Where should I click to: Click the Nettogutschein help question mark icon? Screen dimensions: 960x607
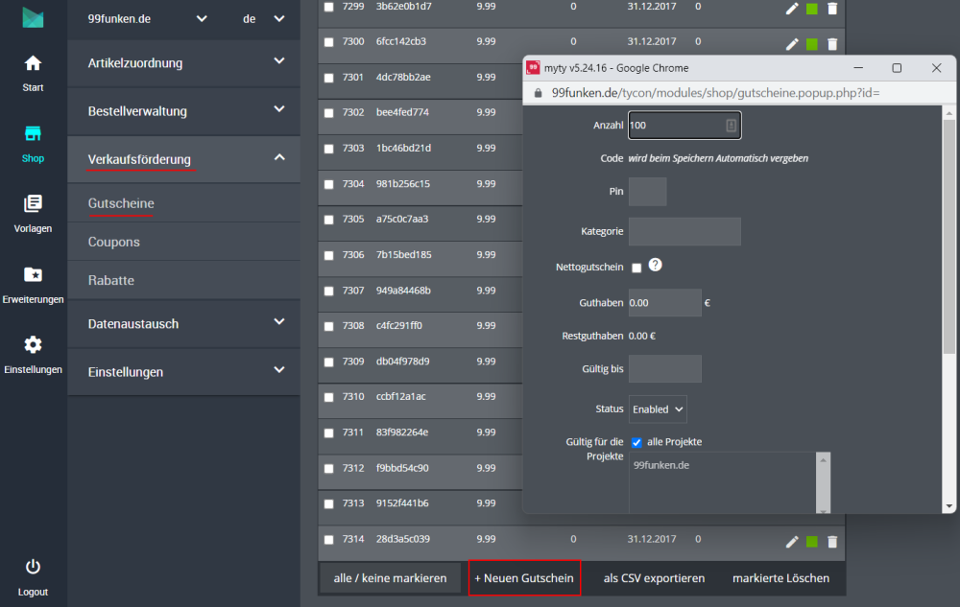click(x=657, y=266)
